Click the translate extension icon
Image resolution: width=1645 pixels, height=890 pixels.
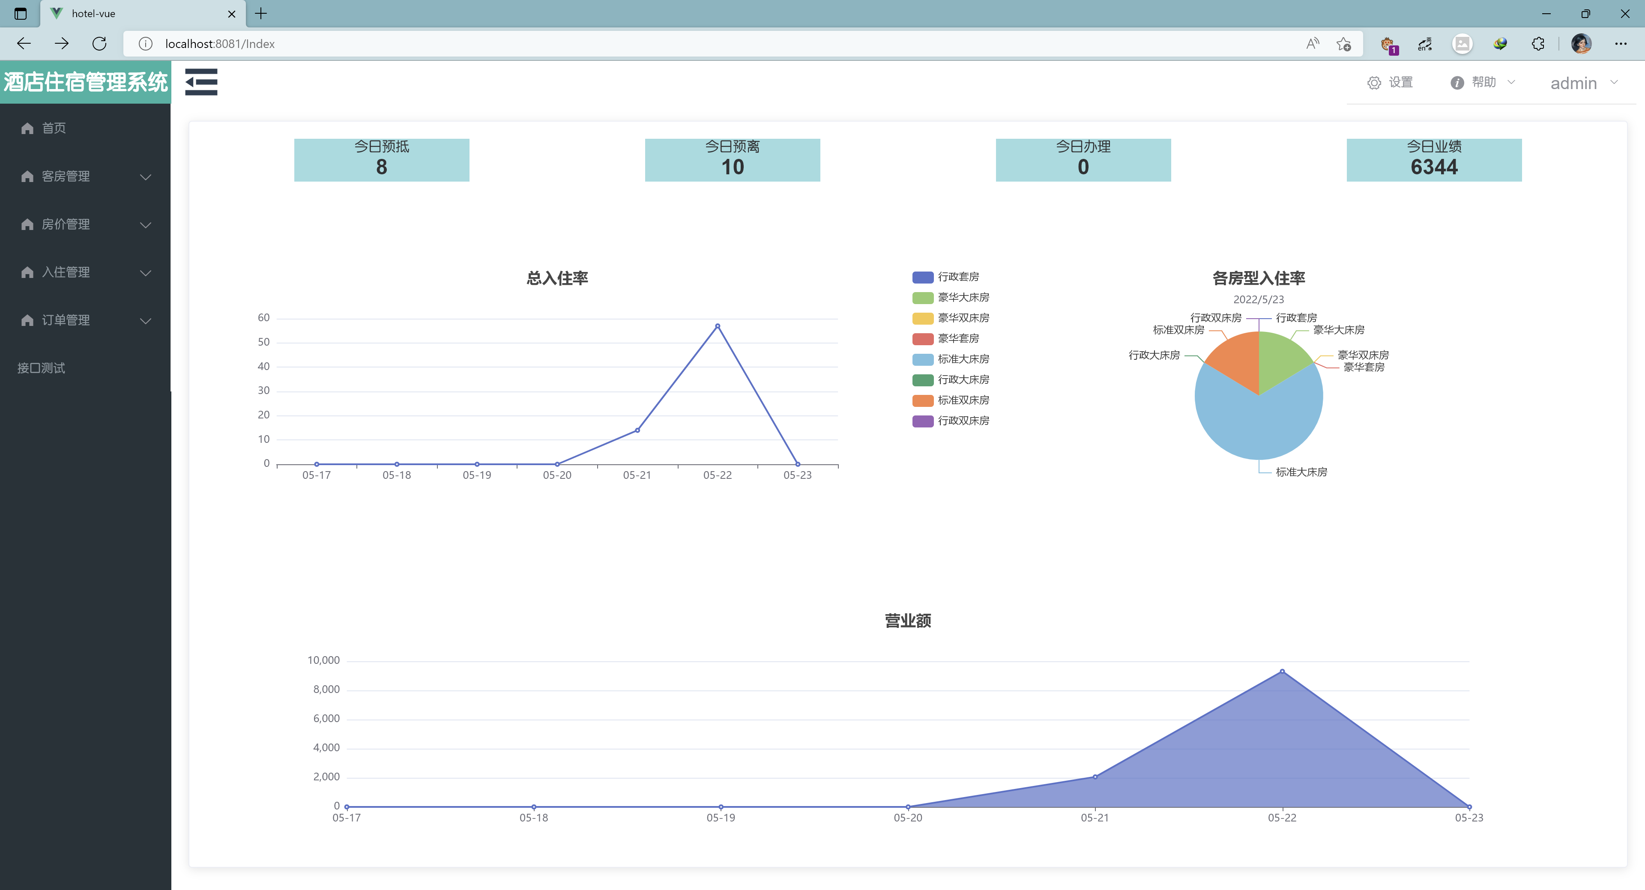[x=1425, y=43]
